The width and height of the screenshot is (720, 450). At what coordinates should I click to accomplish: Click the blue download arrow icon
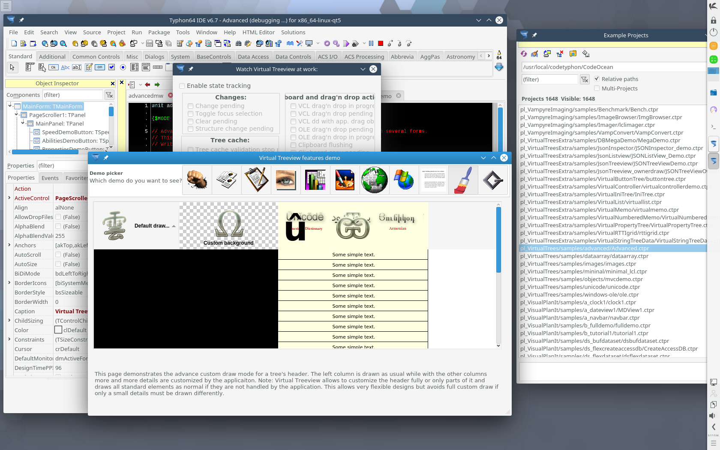coord(499,67)
